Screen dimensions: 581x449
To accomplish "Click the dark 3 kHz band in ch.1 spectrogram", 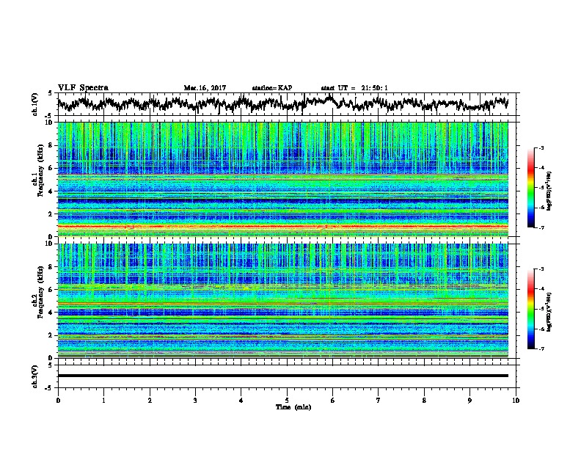I will click(283, 201).
